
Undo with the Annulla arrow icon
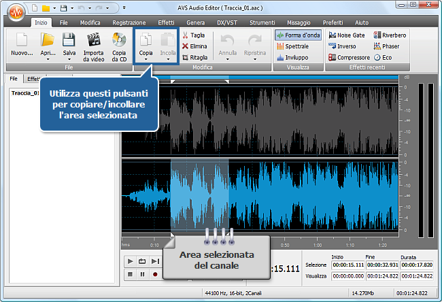pyautogui.click(x=228, y=41)
